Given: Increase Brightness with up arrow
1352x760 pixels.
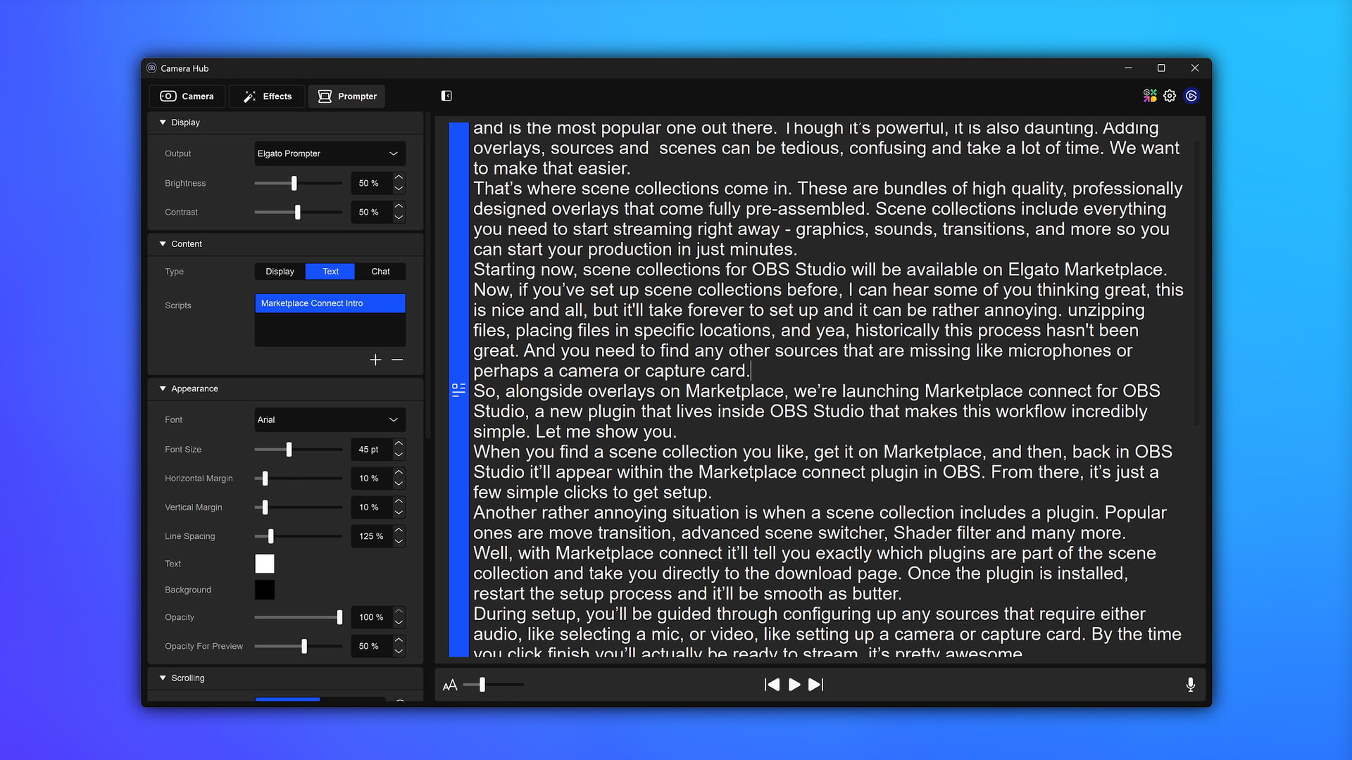Looking at the screenshot, I should point(399,177).
